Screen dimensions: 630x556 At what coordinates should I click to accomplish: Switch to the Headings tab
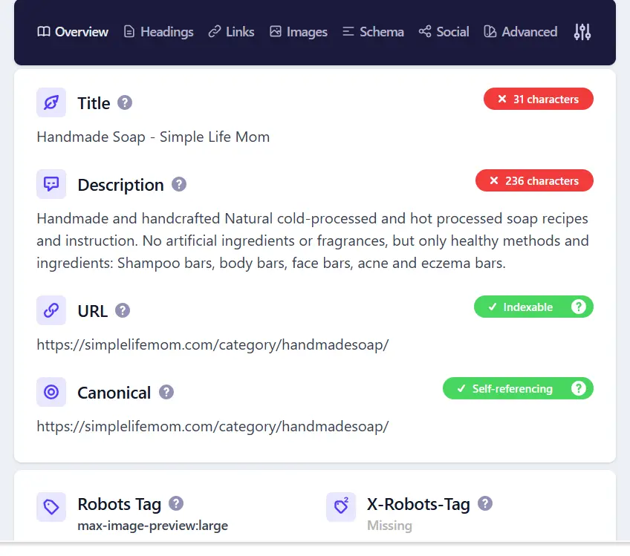[159, 32]
